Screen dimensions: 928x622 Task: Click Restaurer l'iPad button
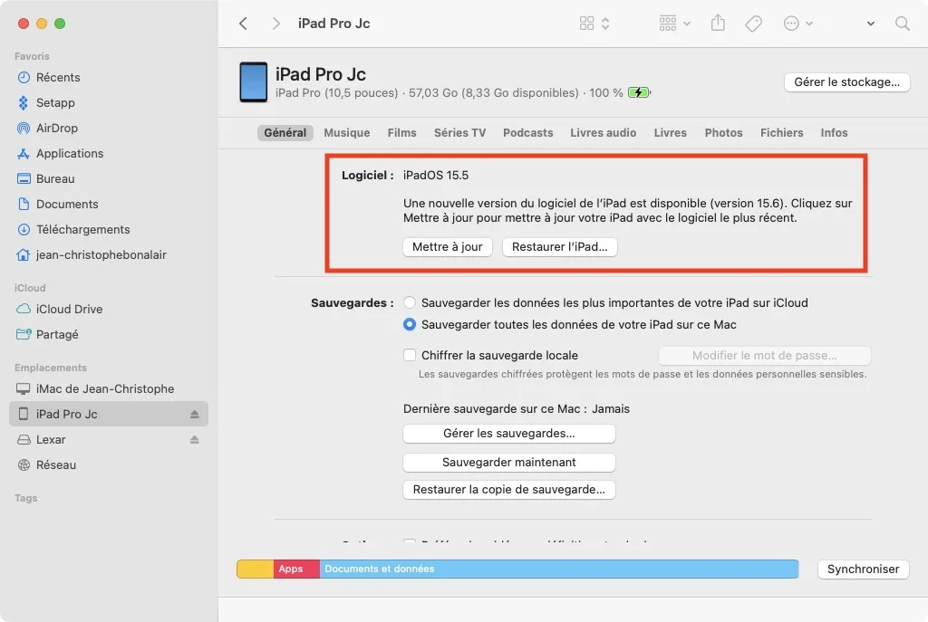[x=559, y=247]
